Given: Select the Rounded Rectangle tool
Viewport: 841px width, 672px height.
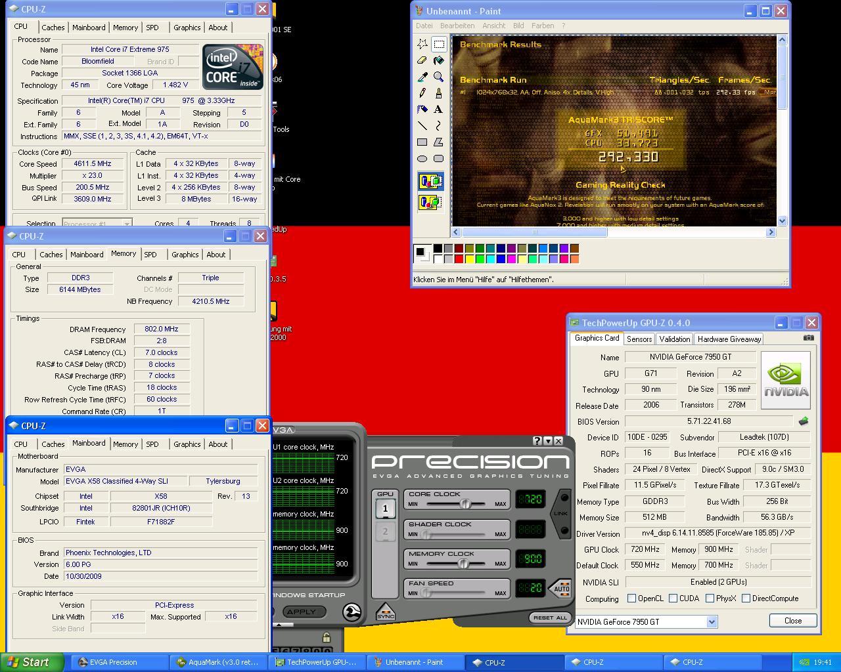Looking at the screenshot, I should coord(439,158).
